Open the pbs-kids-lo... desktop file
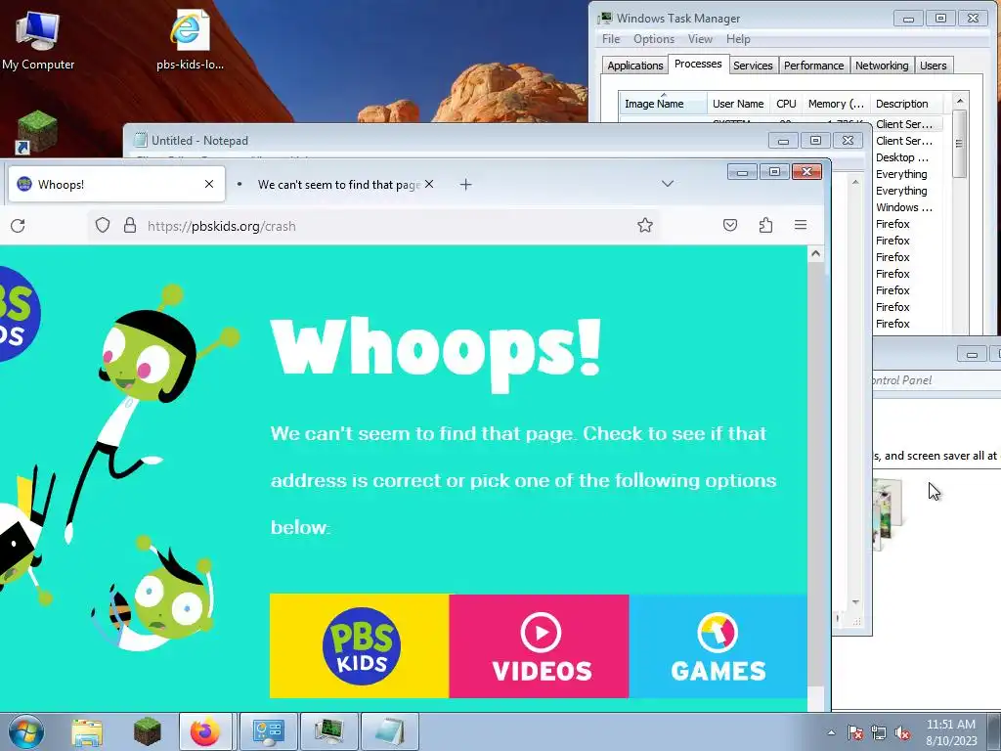The width and height of the screenshot is (1001, 751). click(x=190, y=40)
